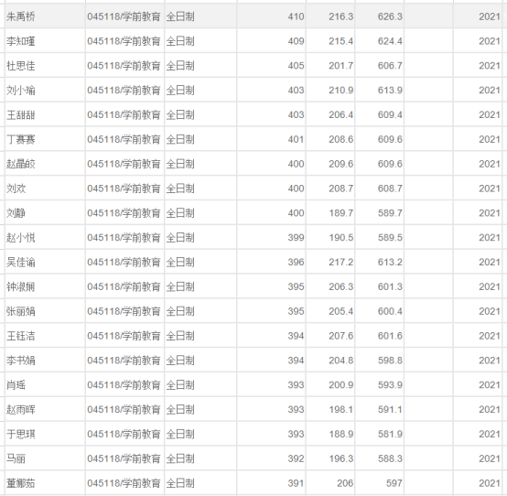Image resolution: width=507 pixels, height=496 pixels.
Task: Click the total score 624.4
Action: click(390, 41)
